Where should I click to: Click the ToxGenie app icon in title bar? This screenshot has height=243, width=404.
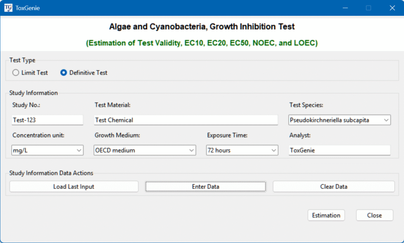click(8, 8)
